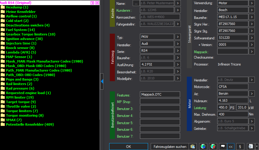This screenshot has width=259, height=150.
Task: Open Potentielle Kennfelder (409) folder
Action: click(30, 124)
